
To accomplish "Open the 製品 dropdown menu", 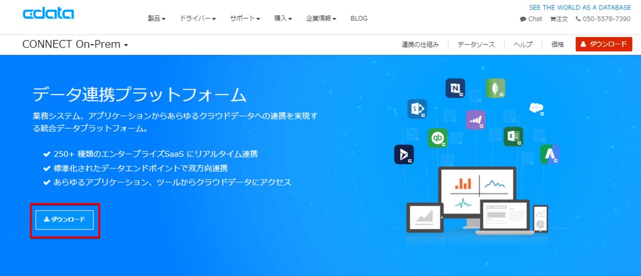I will click(157, 19).
